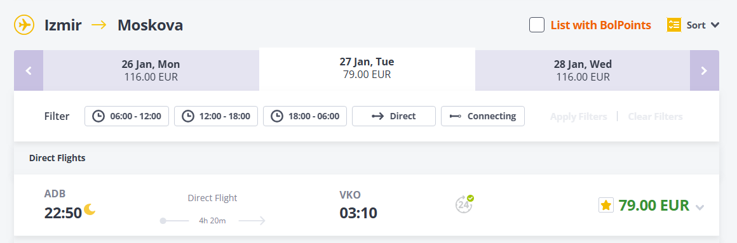Toggle the 18:00 - 06:00 time filter
The image size is (737, 243).
pos(304,116)
